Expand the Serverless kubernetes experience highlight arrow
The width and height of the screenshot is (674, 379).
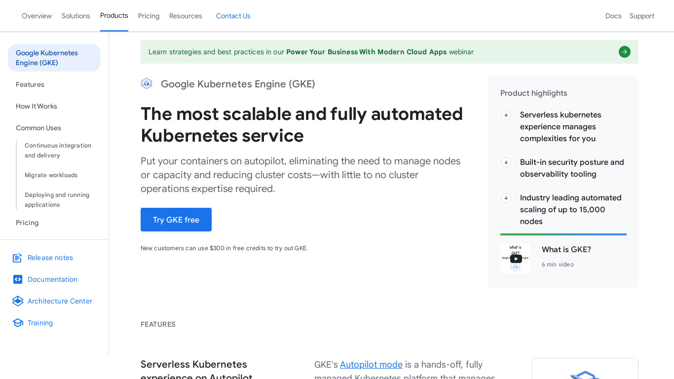pos(506,115)
